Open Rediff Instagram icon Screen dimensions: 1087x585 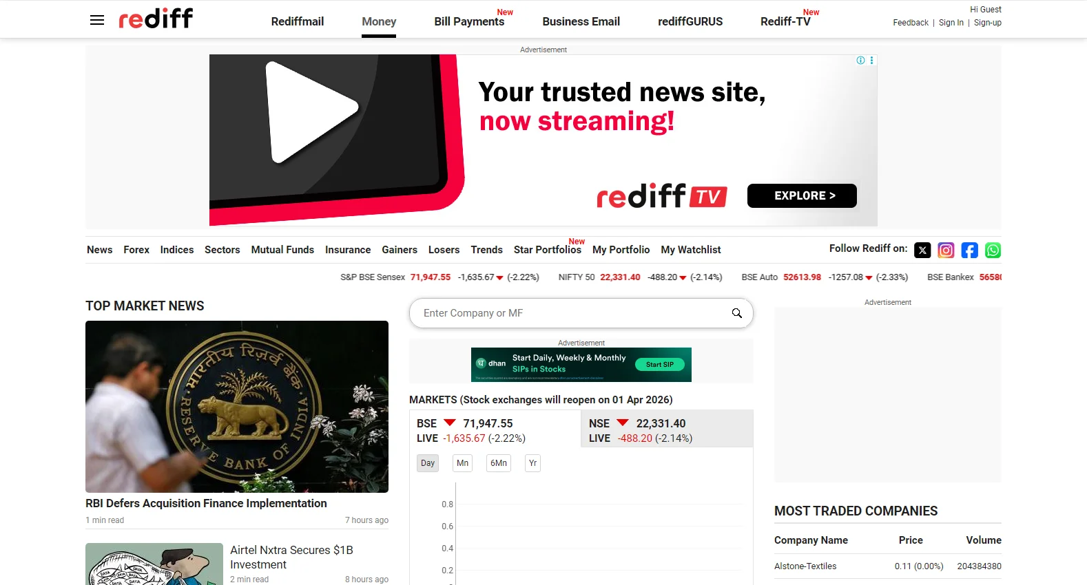pos(946,251)
